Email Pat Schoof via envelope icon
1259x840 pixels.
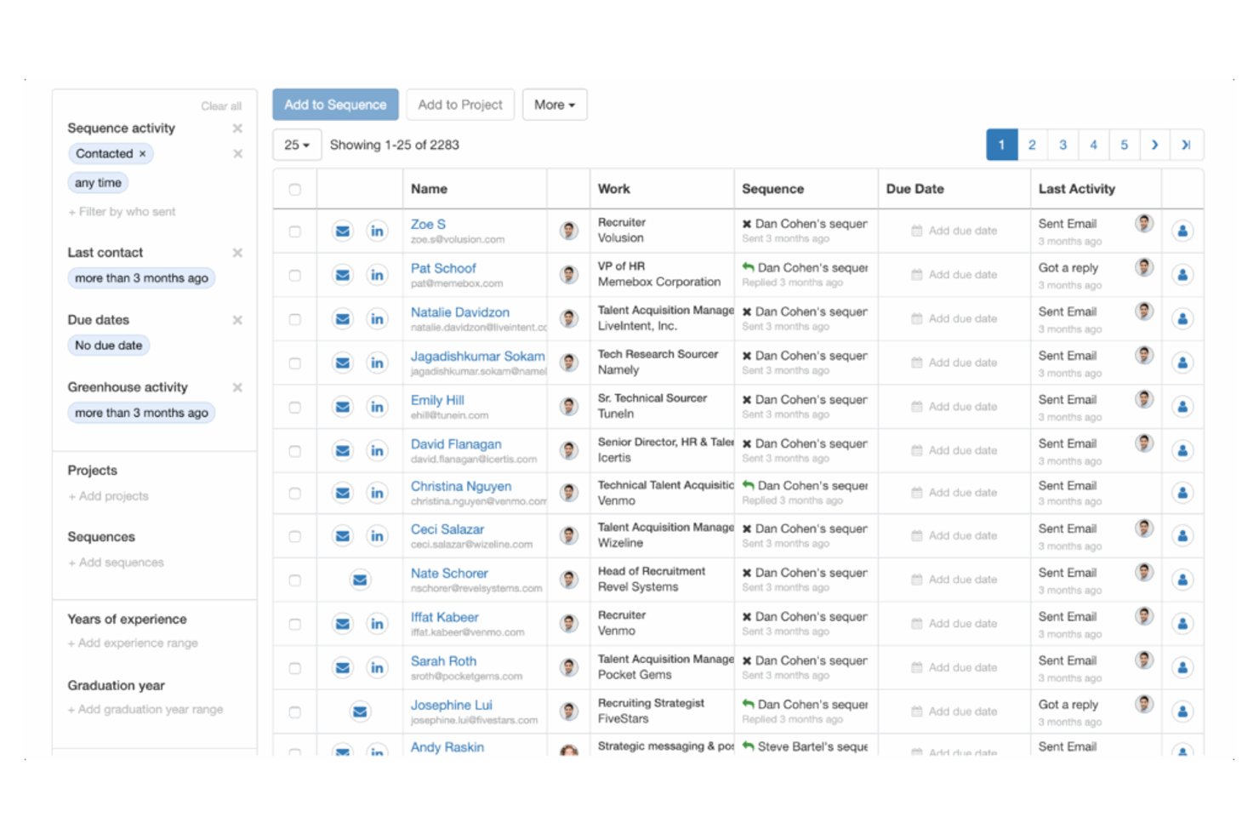(x=343, y=275)
